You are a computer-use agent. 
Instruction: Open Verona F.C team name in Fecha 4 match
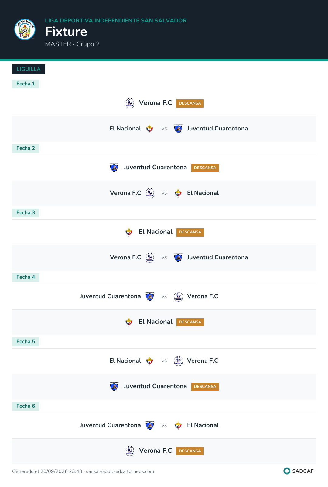click(x=203, y=296)
